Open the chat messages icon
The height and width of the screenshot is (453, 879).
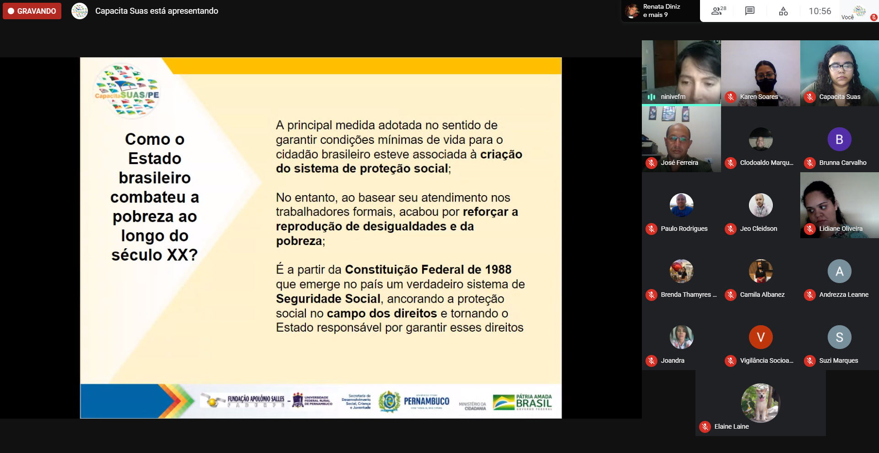pyautogui.click(x=749, y=11)
